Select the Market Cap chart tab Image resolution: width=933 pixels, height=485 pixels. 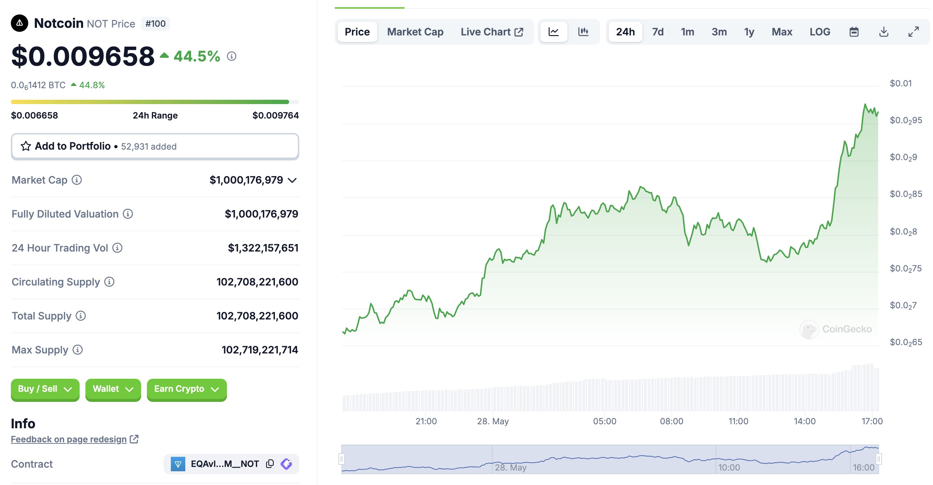[415, 32]
